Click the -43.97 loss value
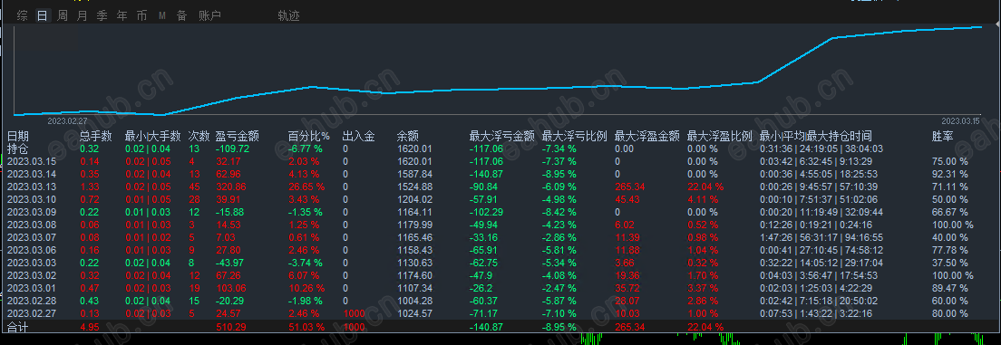 coord(229,263)
